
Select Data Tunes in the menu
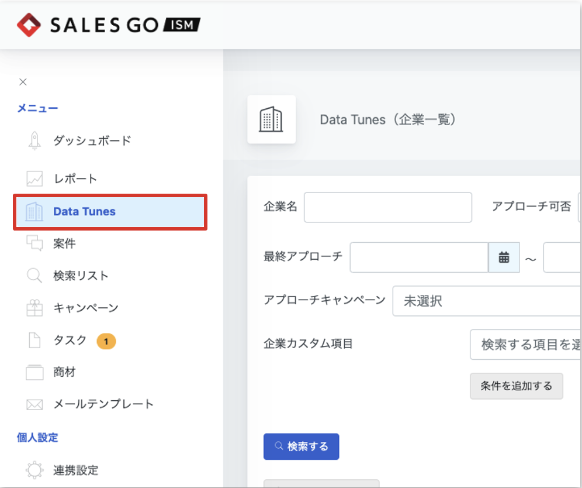(x=110, y=212)
